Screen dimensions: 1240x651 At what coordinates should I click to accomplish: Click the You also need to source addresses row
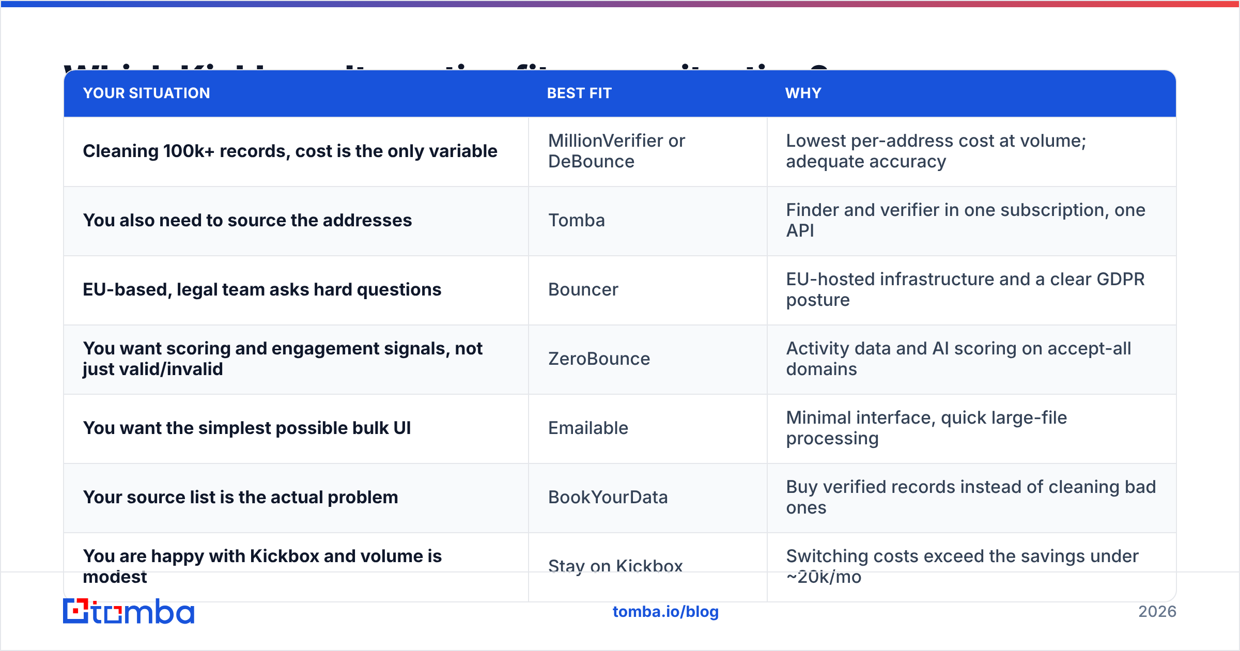tap(620, 221)
